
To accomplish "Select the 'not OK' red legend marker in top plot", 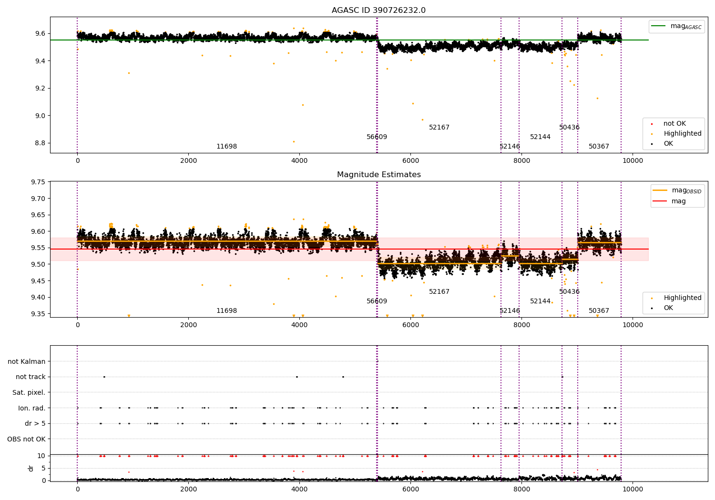I will [651, 124].
